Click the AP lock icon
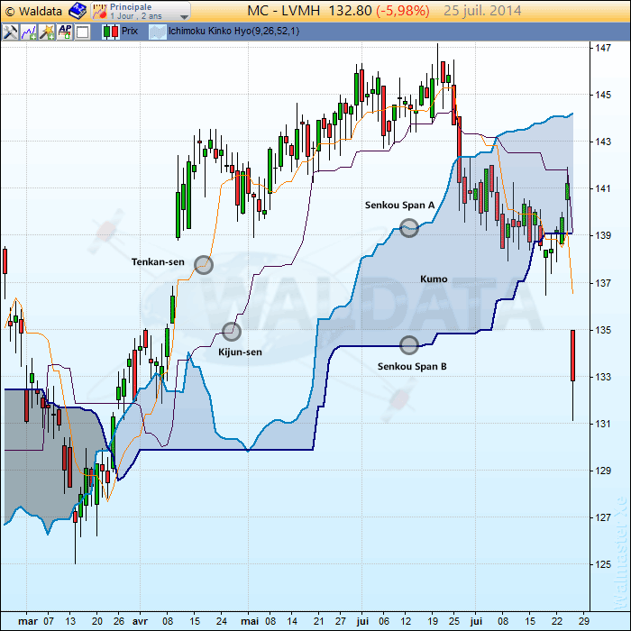Viewport: 631px width, 631px height. click(64, 32)
